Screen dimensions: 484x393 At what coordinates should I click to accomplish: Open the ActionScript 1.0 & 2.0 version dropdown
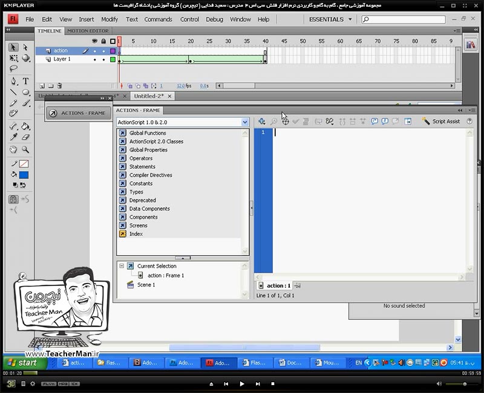(245, 122)
